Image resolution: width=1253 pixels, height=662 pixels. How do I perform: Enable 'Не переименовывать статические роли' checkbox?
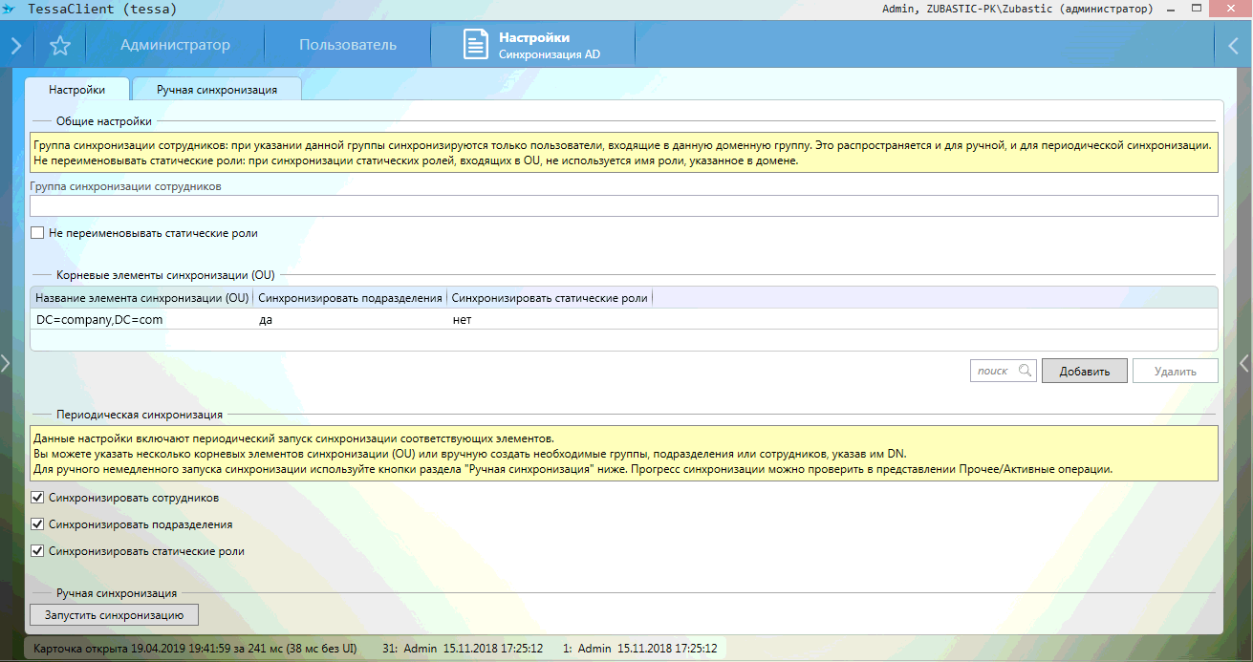point(37,233)
